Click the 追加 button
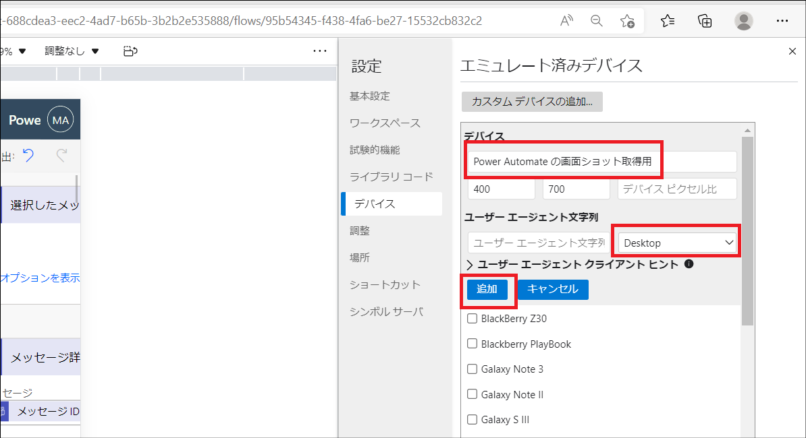 pyautogui.click(x=487, y=289)
